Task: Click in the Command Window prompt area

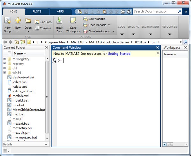Action: coord(109,102)
